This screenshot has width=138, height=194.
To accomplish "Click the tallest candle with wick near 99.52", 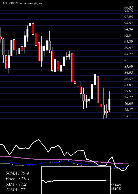I will 33,29.
